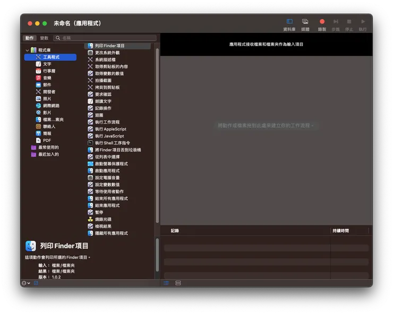
Task: Select the 啟動螢幕保護程式 action
Action: coord(108,164)
